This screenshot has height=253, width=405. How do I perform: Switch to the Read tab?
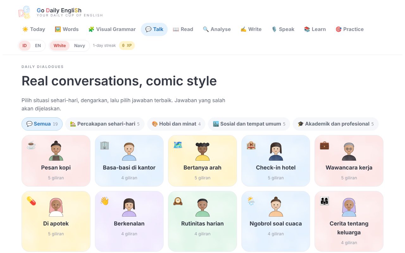pyautogui.click(x=183, y=29)
